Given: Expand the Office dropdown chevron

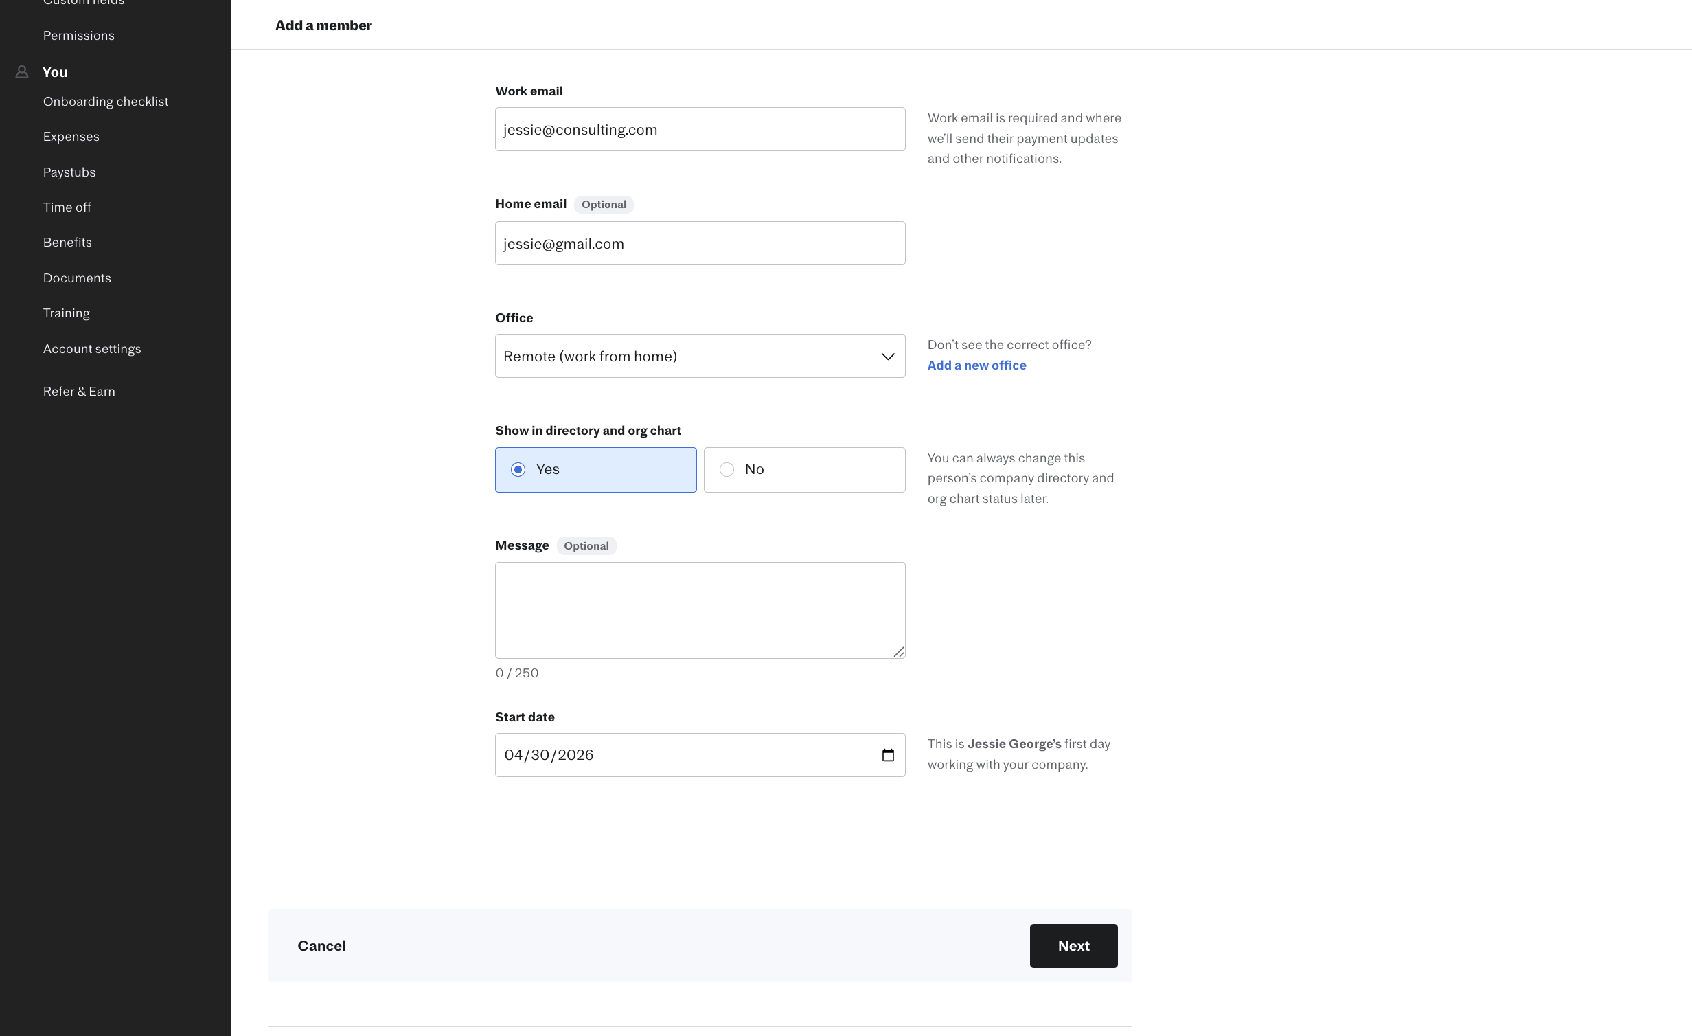Looking at the screenshot, I should coord(887,357).
